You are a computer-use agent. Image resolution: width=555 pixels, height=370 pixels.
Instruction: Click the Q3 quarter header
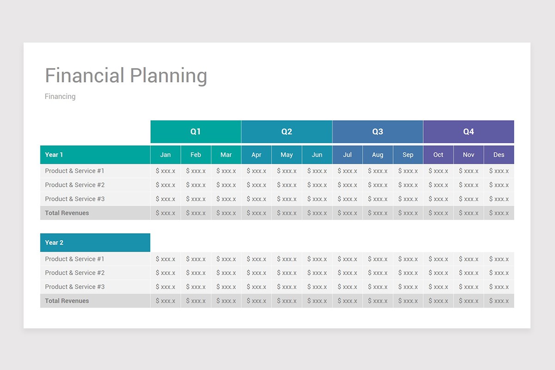pyautogui.click(x=377, y=132)
